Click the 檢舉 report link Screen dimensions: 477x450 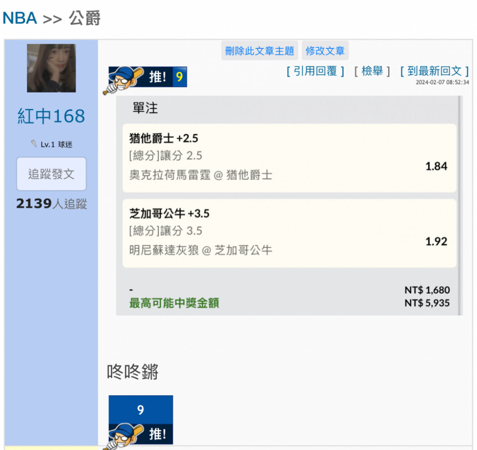[372, 72]
